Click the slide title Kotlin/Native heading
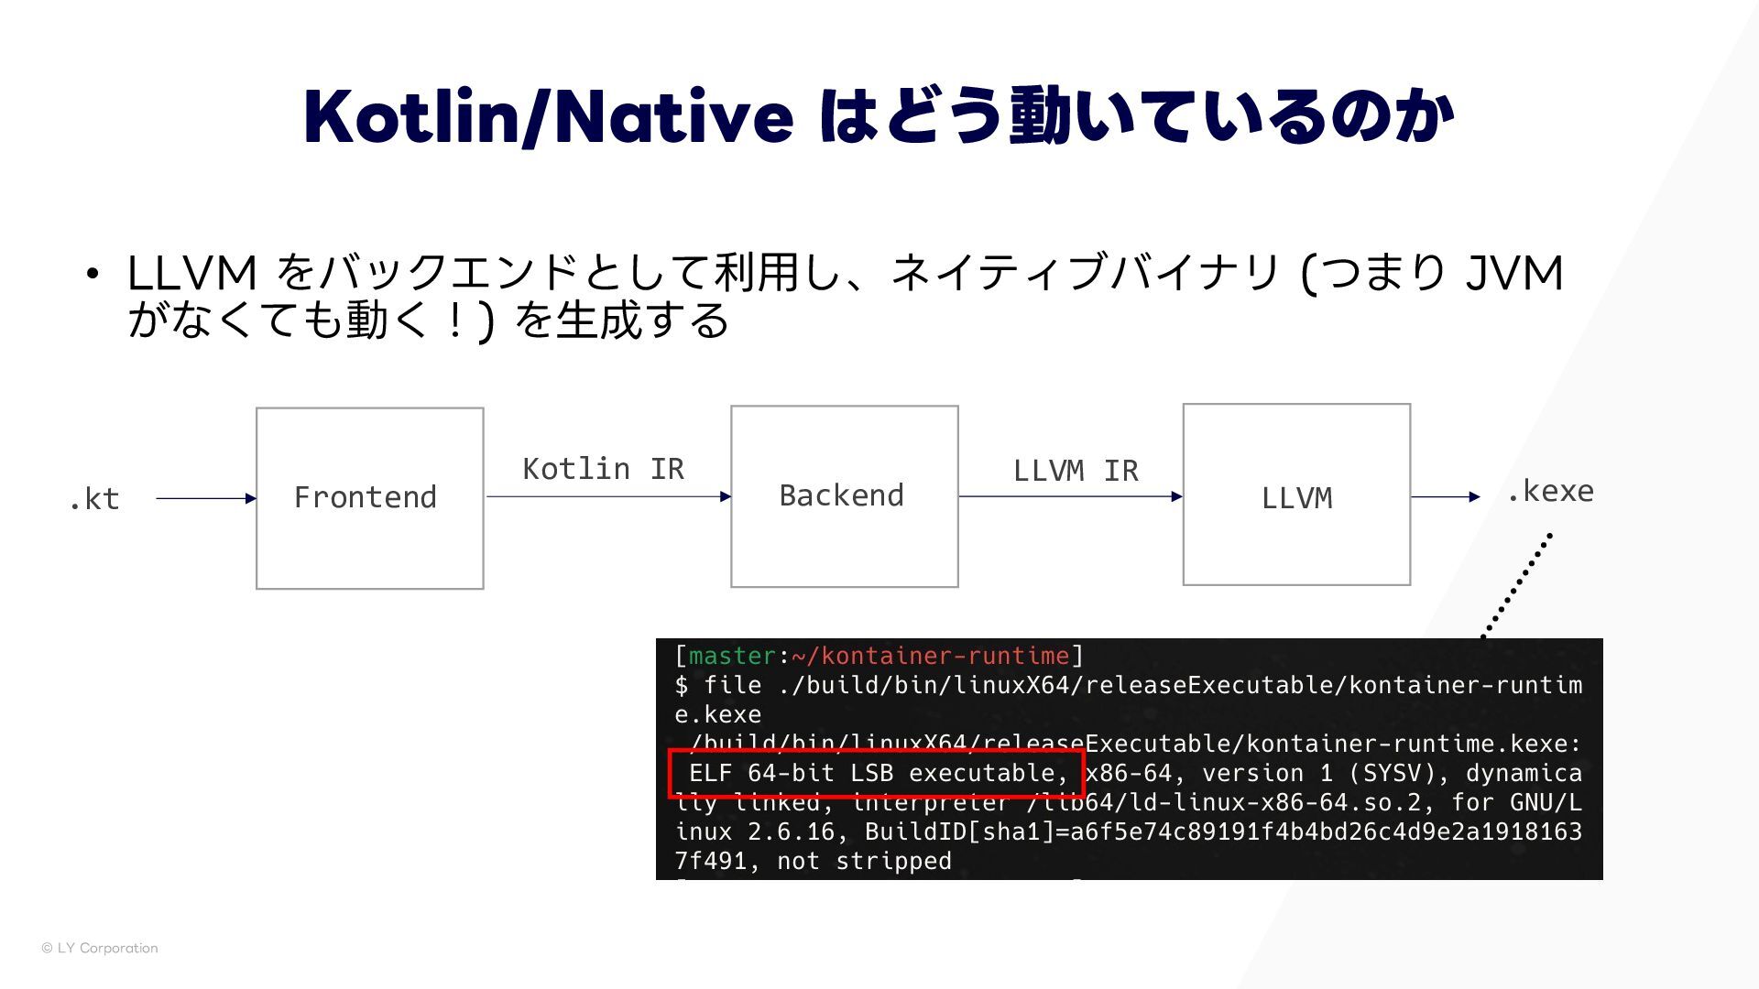This screenshot has height=989, width=1759. pyautogui.click(x=878, y=116)
